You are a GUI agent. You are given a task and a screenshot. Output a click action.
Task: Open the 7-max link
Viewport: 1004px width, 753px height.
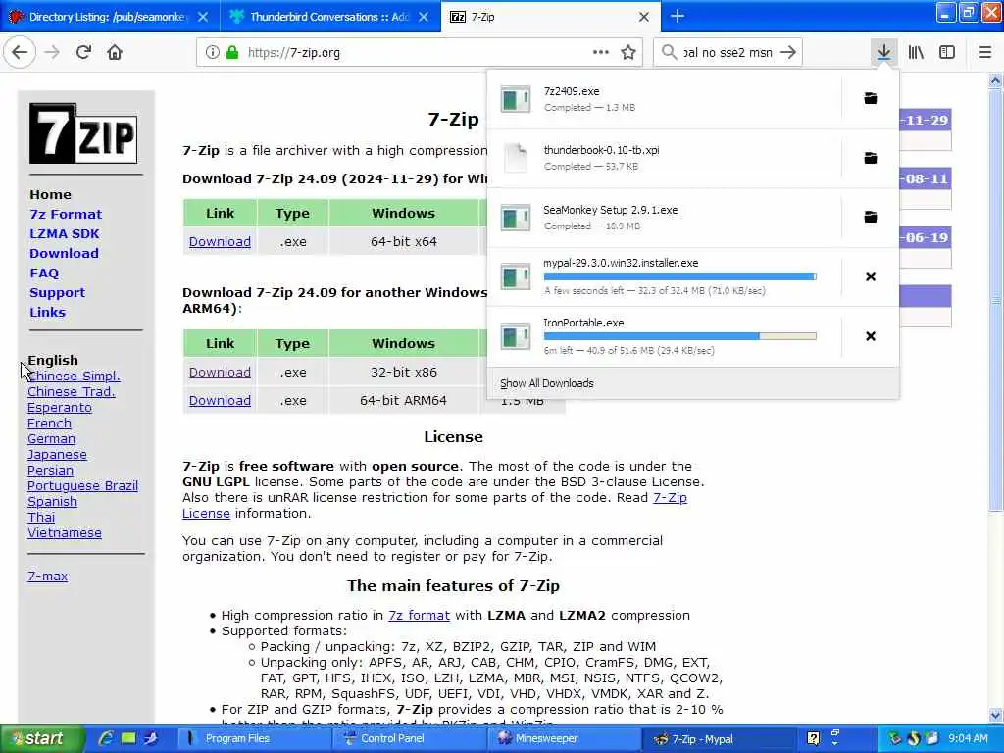click(x=47, y=577)
